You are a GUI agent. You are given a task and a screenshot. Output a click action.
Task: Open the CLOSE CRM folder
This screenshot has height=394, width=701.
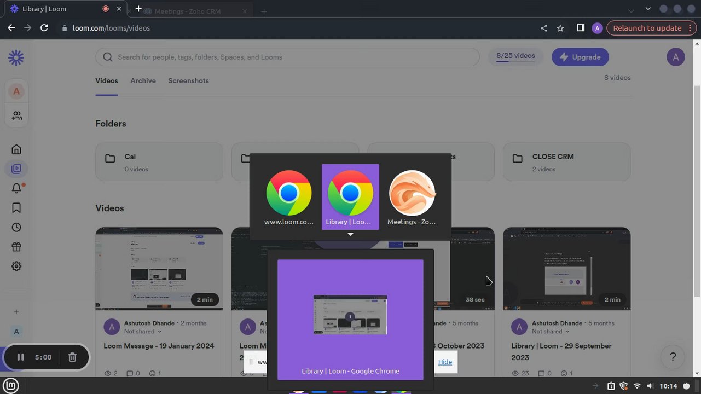point(566,162)
